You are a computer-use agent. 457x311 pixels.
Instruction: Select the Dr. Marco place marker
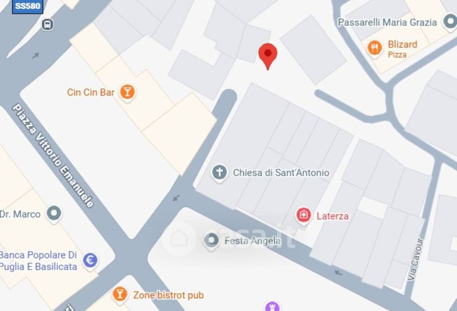click(x=54, y=213)
